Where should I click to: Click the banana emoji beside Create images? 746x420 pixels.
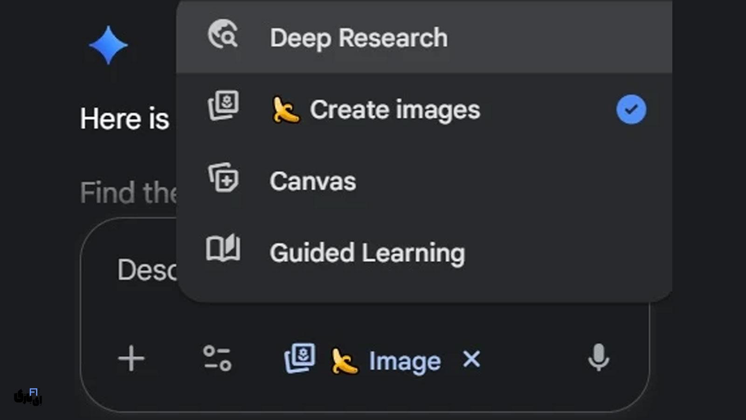click(x=285, y=110)
